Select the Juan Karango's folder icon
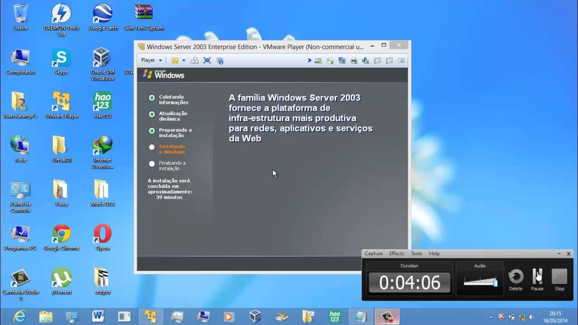The image size is (578, 325). click(20, 106)
